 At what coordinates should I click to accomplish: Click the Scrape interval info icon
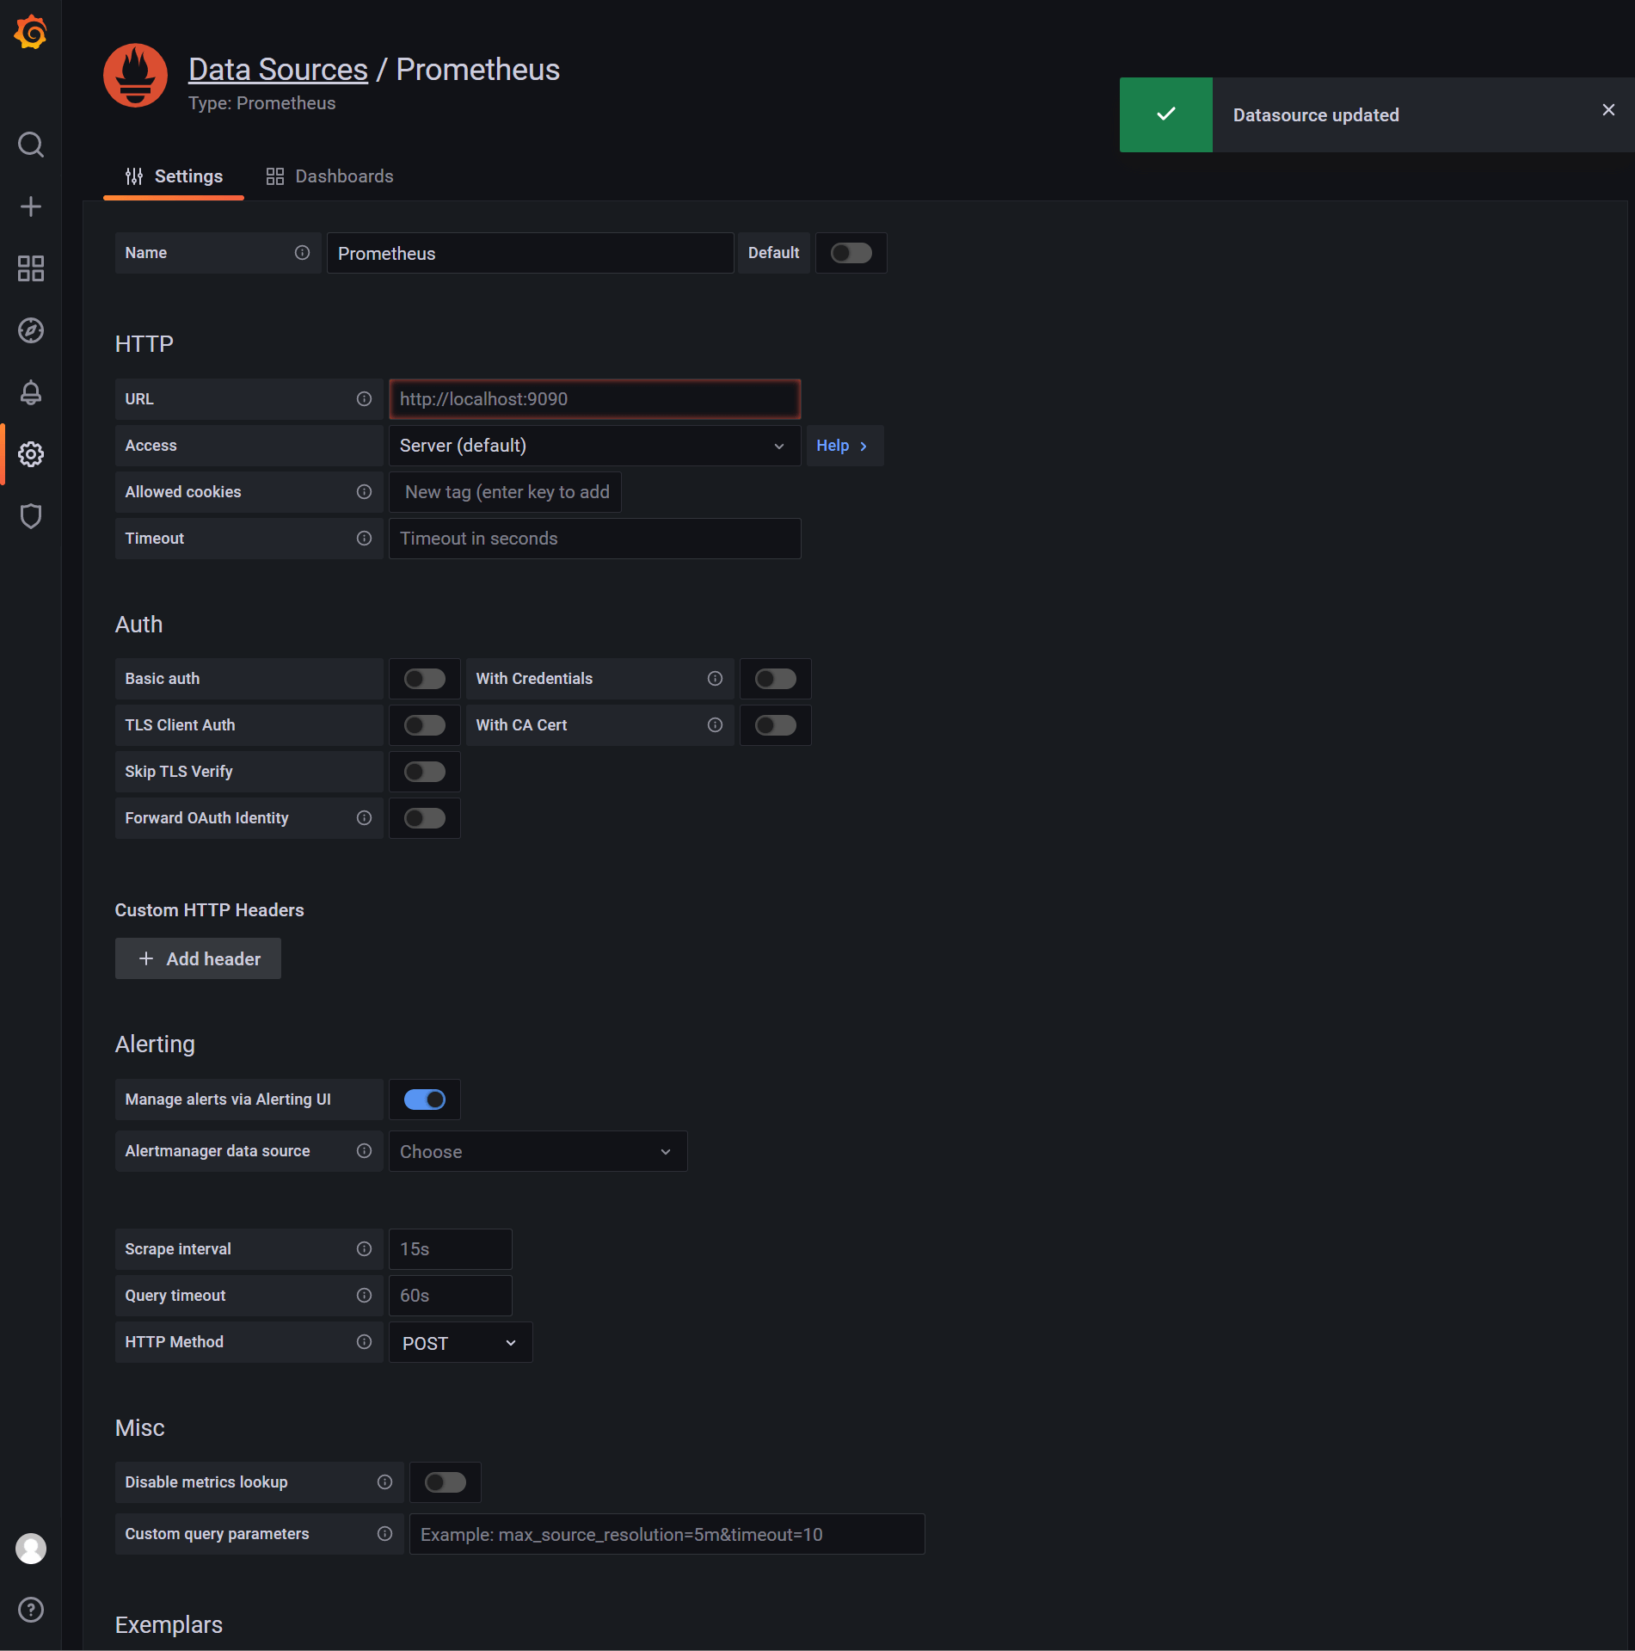(364, 1249)
